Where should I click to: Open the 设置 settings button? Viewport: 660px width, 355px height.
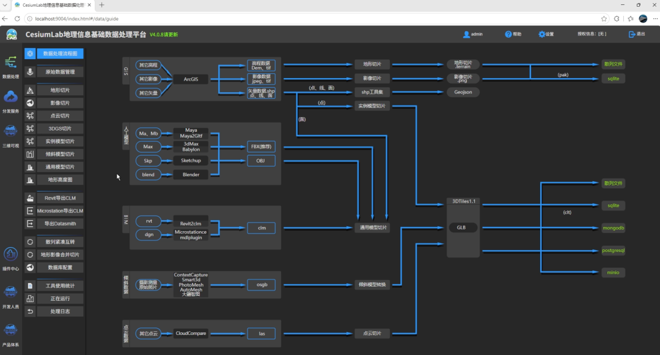pyautogui.click(x=546, y=34)
